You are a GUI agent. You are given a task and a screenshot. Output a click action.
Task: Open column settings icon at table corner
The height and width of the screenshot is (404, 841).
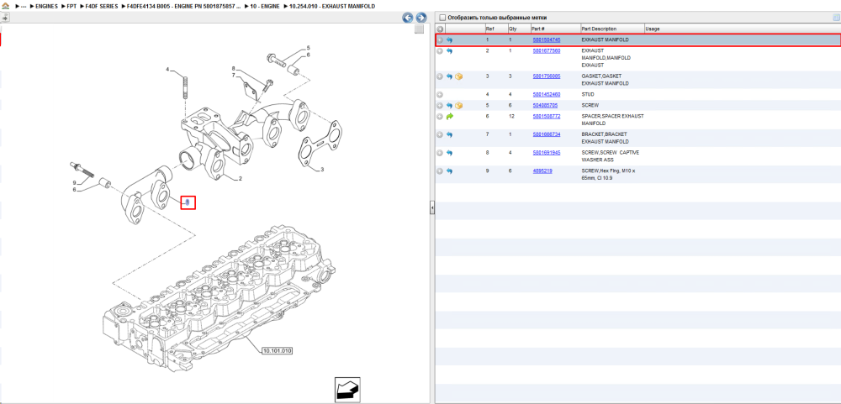836,18
